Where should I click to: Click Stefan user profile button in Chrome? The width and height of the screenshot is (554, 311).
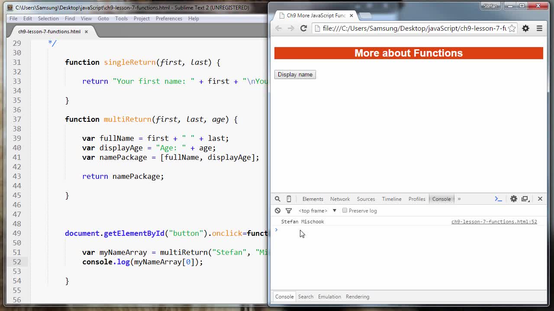pyautogui.click(x=490, y=6)
